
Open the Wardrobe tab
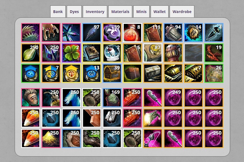(182, 11)
